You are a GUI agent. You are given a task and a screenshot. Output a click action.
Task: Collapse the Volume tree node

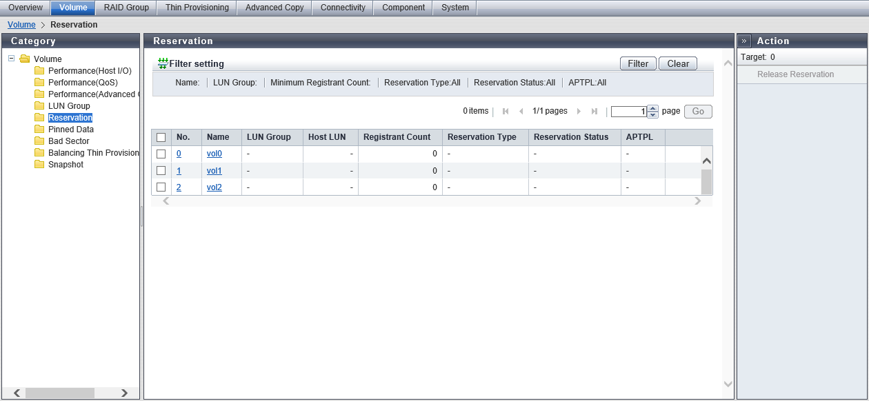click(11, 59)
